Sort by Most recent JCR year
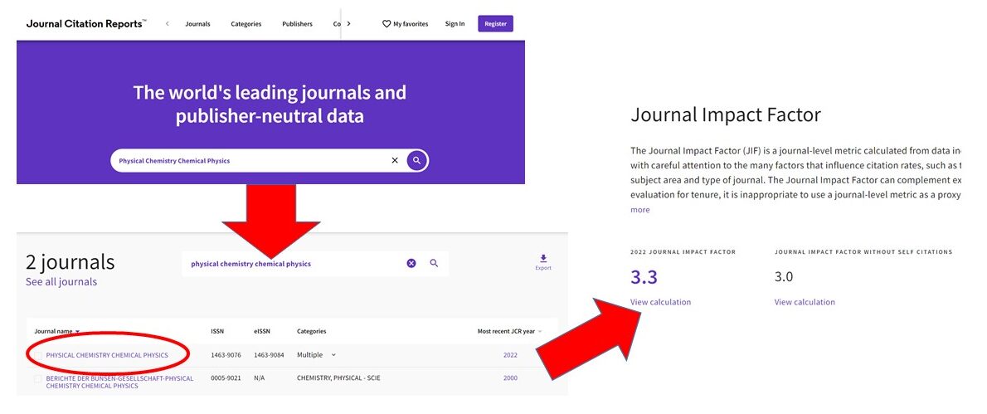Image resolution: width=987 pixels, height=414 pixels. (510, 331)
